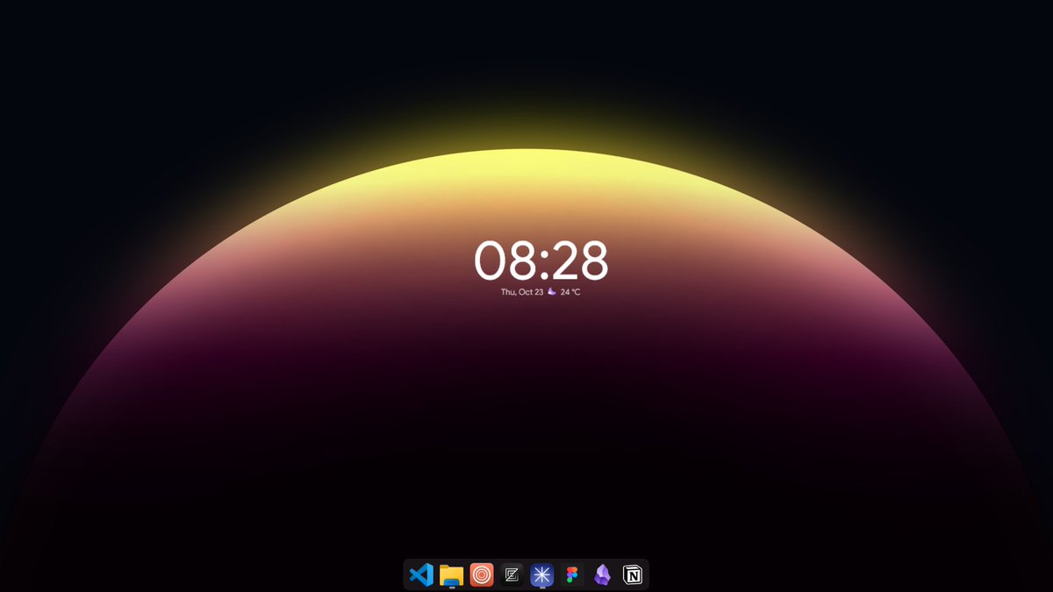Click the "24 °C" temperature reading
Screen dimensions: 1053x592
(570, 292)
